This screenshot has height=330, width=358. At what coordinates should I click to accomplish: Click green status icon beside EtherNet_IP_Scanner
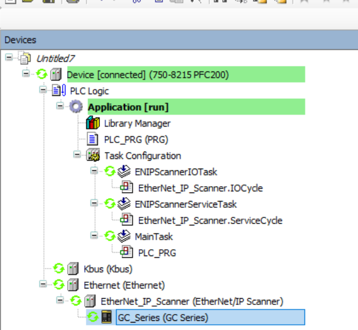76,300
